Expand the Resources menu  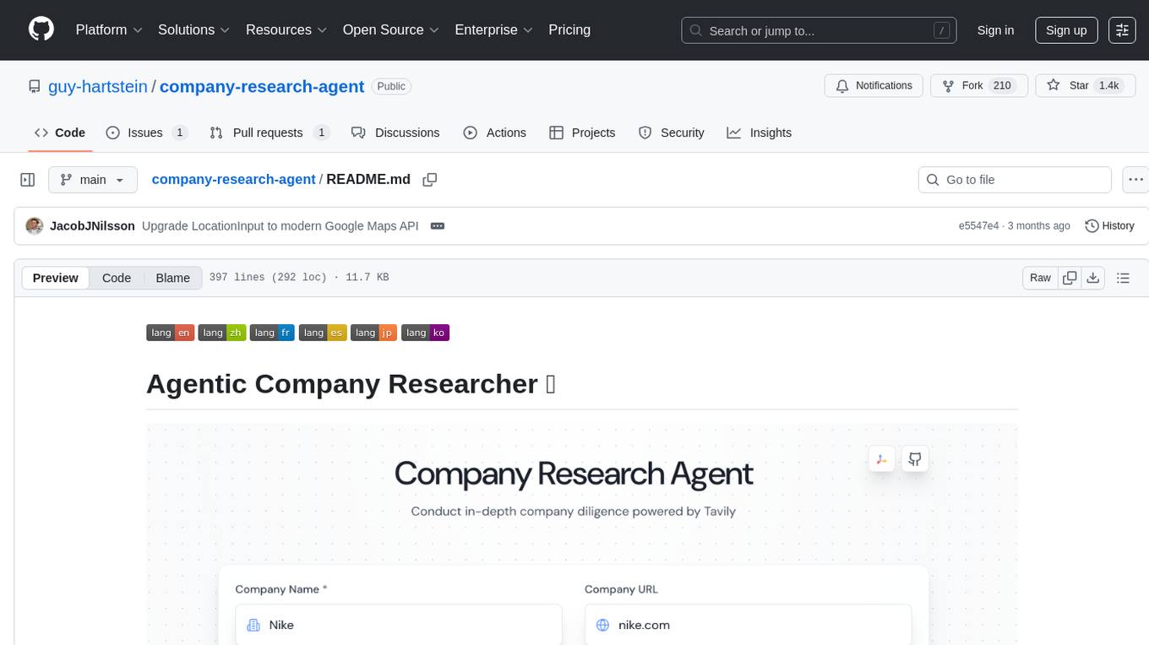point(286,30)
